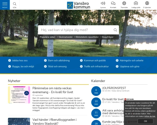157x125 pixels.
Task: Click arrow icon beside Kommun och politik
Action: (81, 60)
